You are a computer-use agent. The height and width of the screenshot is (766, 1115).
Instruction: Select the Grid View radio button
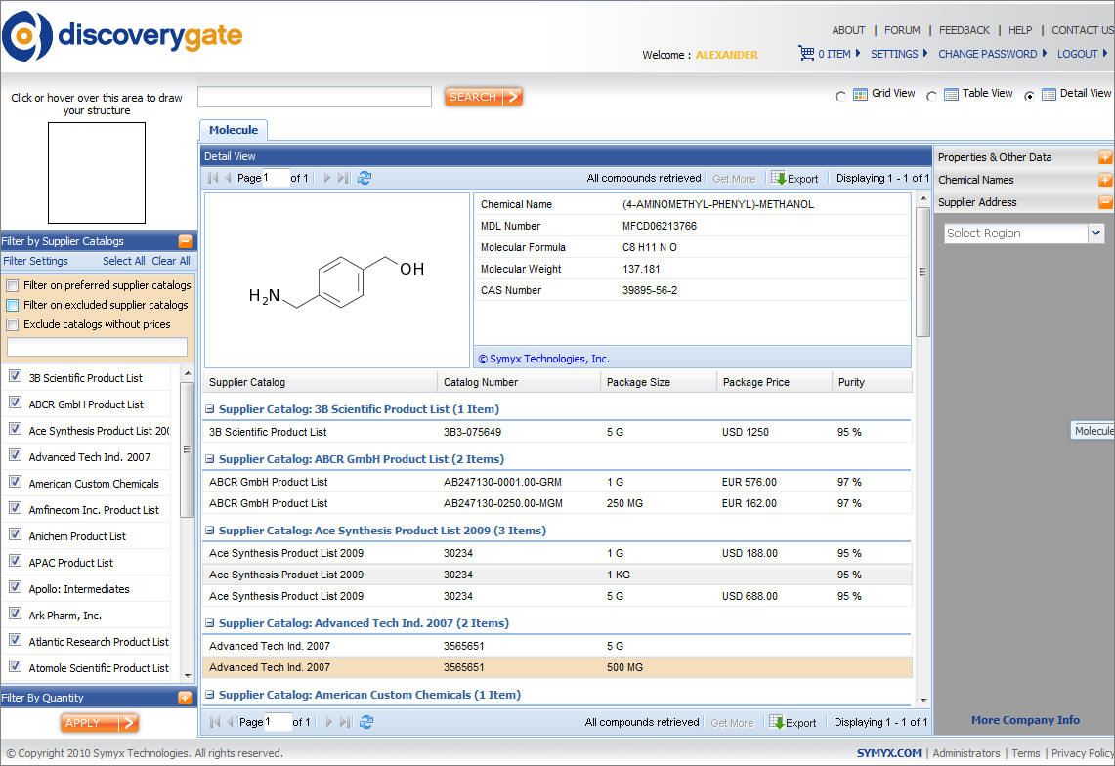841,96
